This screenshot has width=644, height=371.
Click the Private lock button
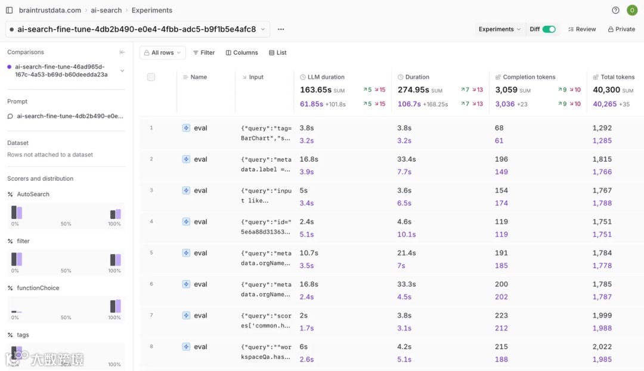[x=621, y=29]
